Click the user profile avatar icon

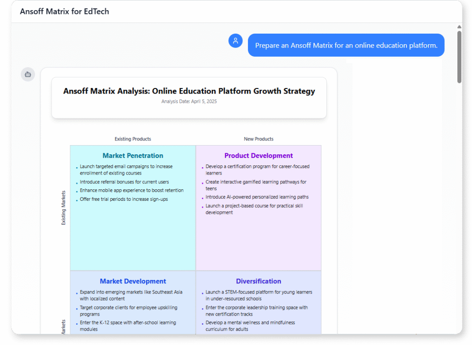tap(236, 41)
